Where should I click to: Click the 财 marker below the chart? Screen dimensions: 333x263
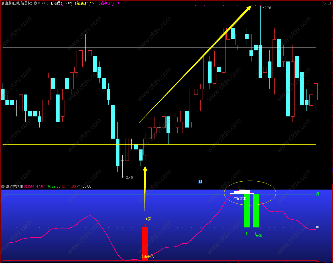point(200,182)
